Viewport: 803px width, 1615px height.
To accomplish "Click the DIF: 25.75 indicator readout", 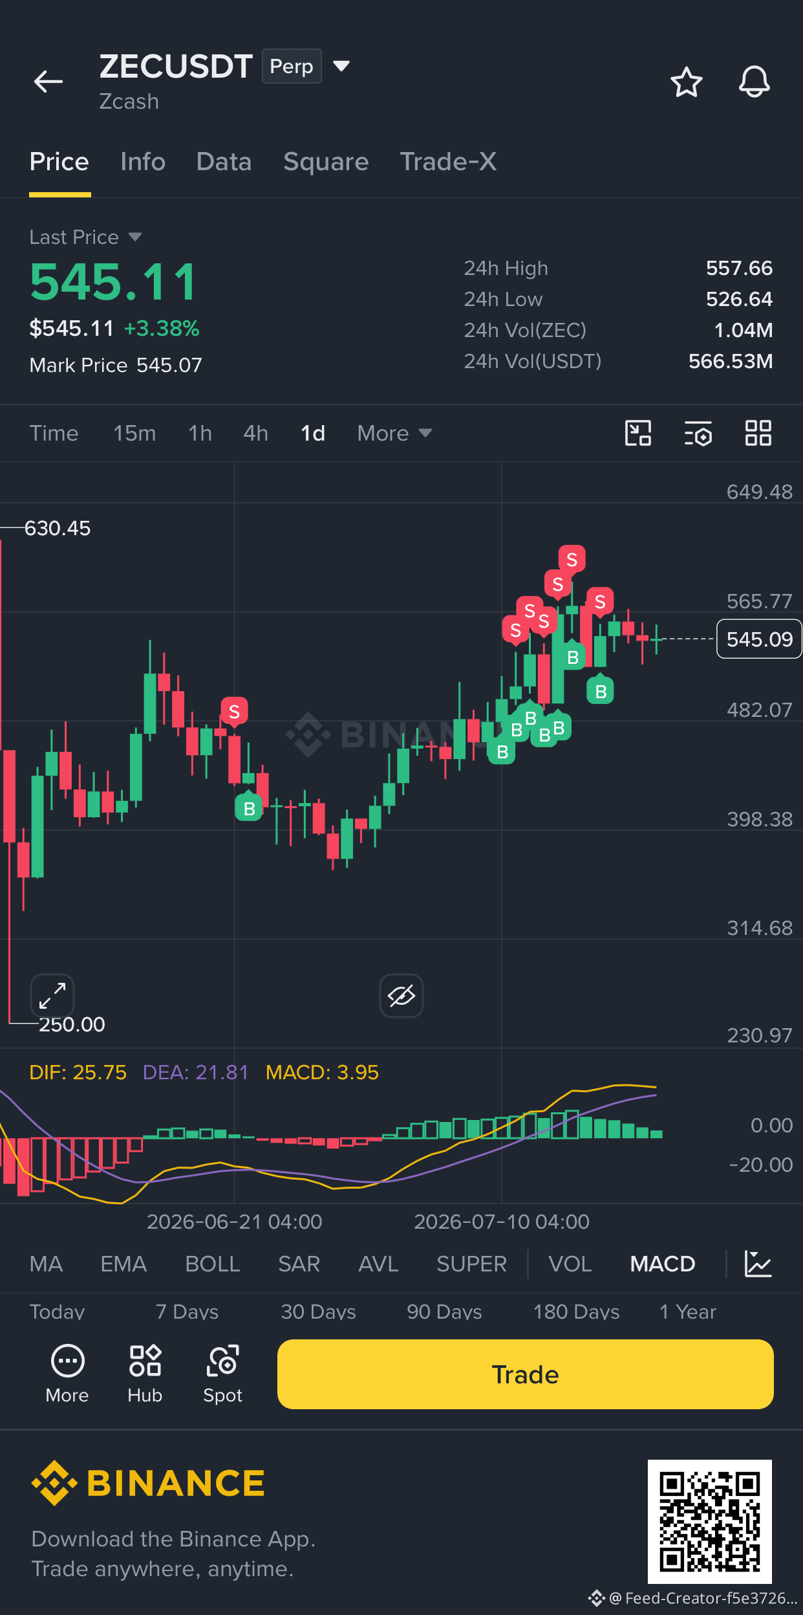I will click(x=78, y=1072).
